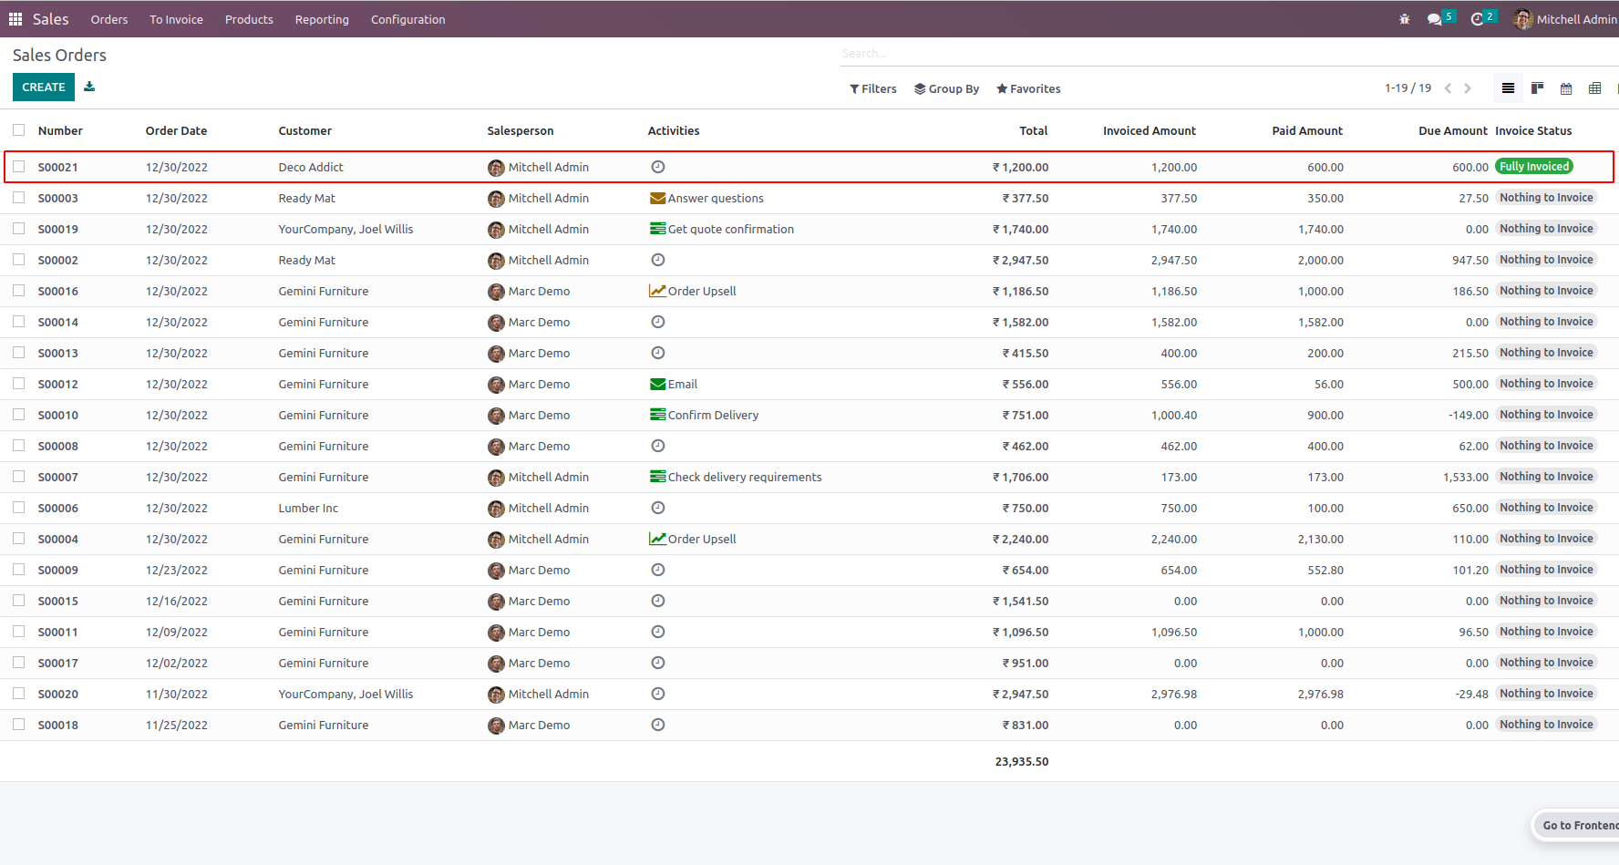Click Confirm Delivery icon for S00010
This screenshot has width=1619, height=865.
657,415
